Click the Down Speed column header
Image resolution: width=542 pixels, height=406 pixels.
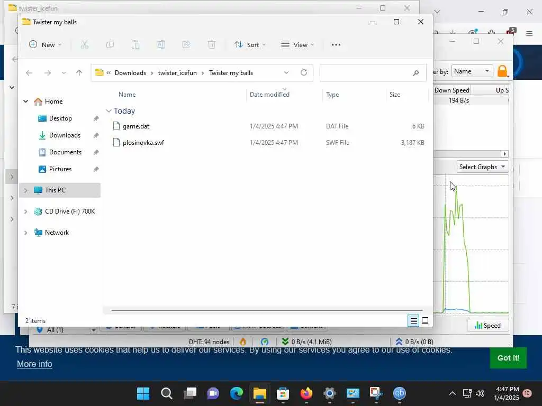point(452,90)
